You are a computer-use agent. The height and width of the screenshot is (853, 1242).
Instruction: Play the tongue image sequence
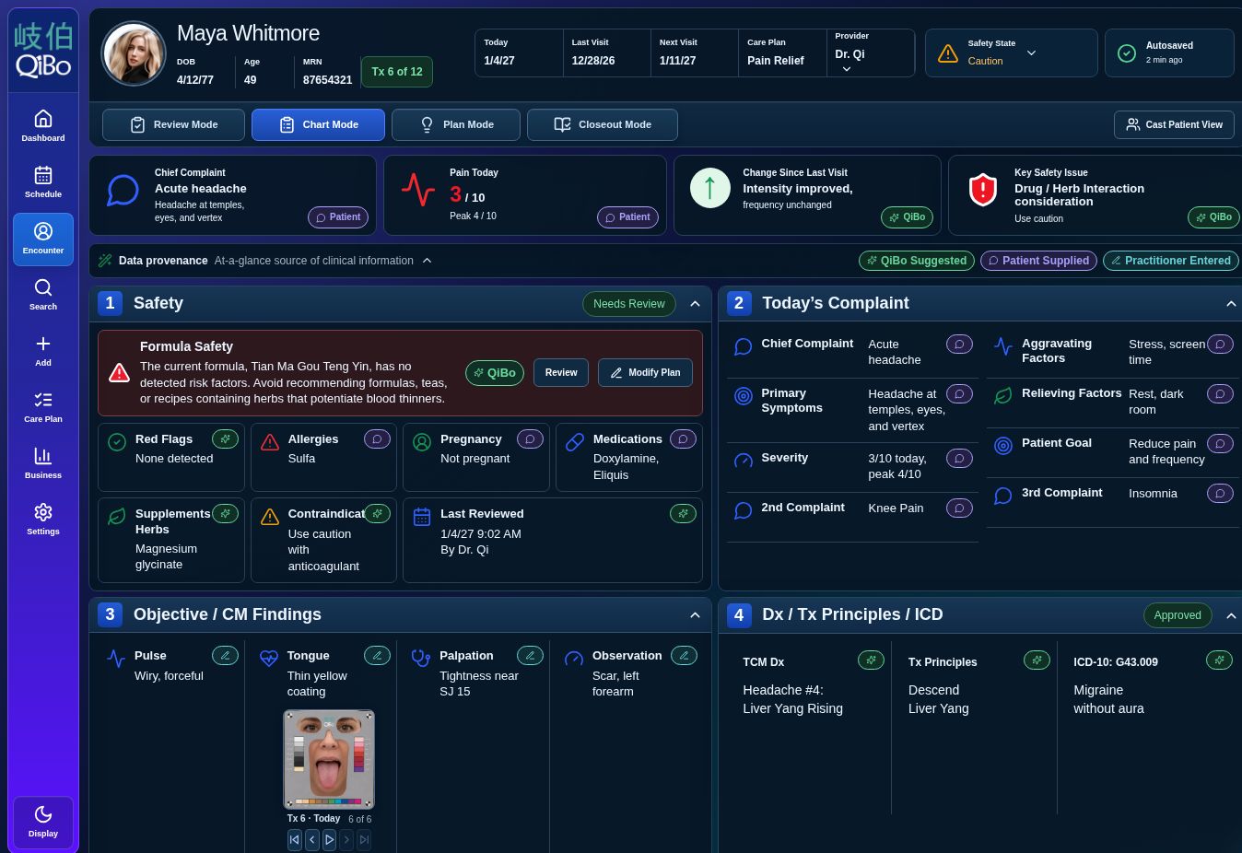click(x=329, y=839)
